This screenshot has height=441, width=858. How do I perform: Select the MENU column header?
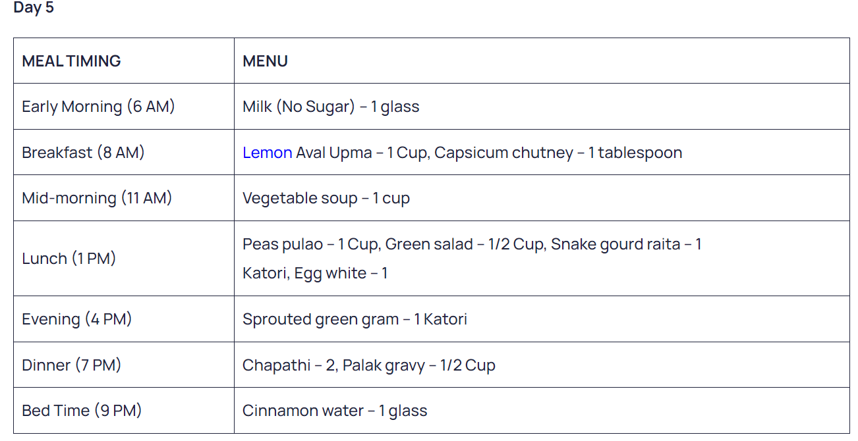(265, 61)
